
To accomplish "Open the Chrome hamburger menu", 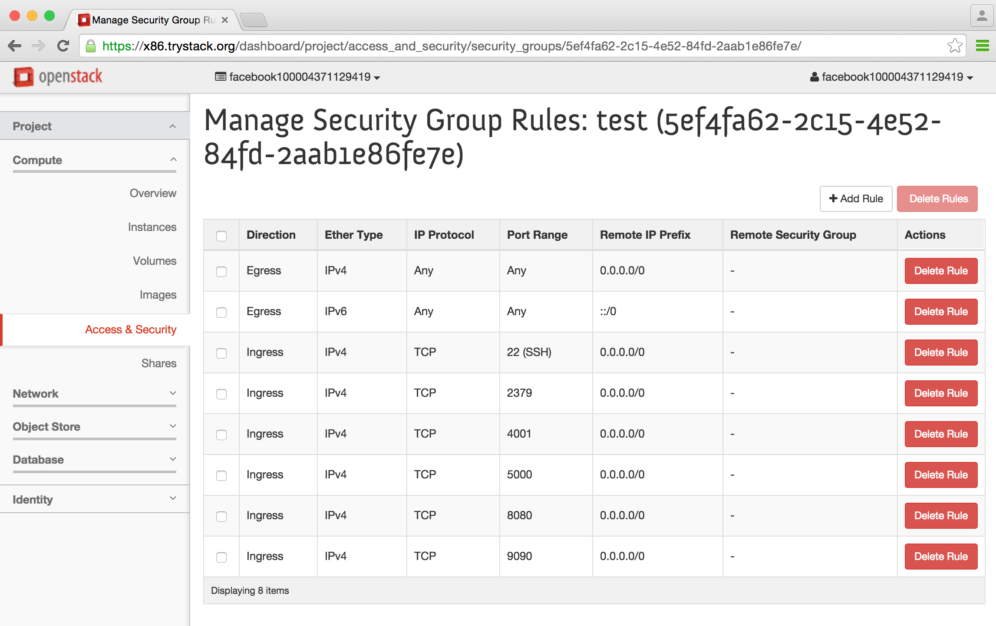I will [982, 46].
